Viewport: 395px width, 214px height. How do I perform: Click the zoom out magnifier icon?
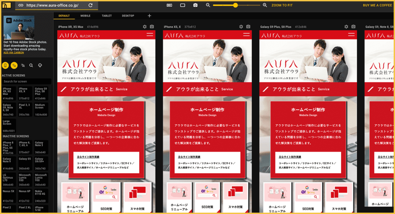208,5
